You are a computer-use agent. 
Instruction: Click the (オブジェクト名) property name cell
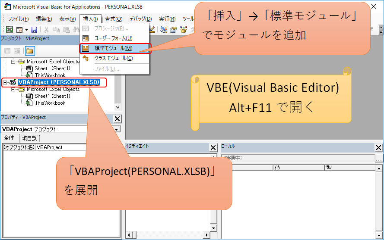point(19,147)
